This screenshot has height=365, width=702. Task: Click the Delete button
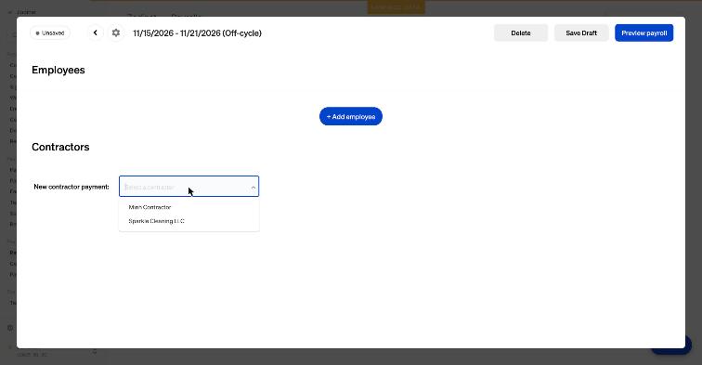pos(521,33)
